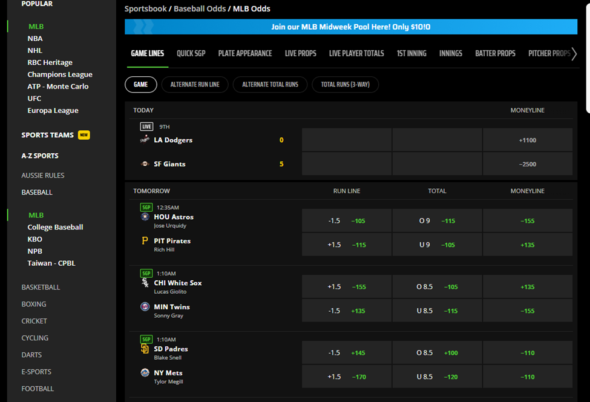
Task: Bet Over 8.5 -105 White Sox-Twins
Action: tap(438, 287)
